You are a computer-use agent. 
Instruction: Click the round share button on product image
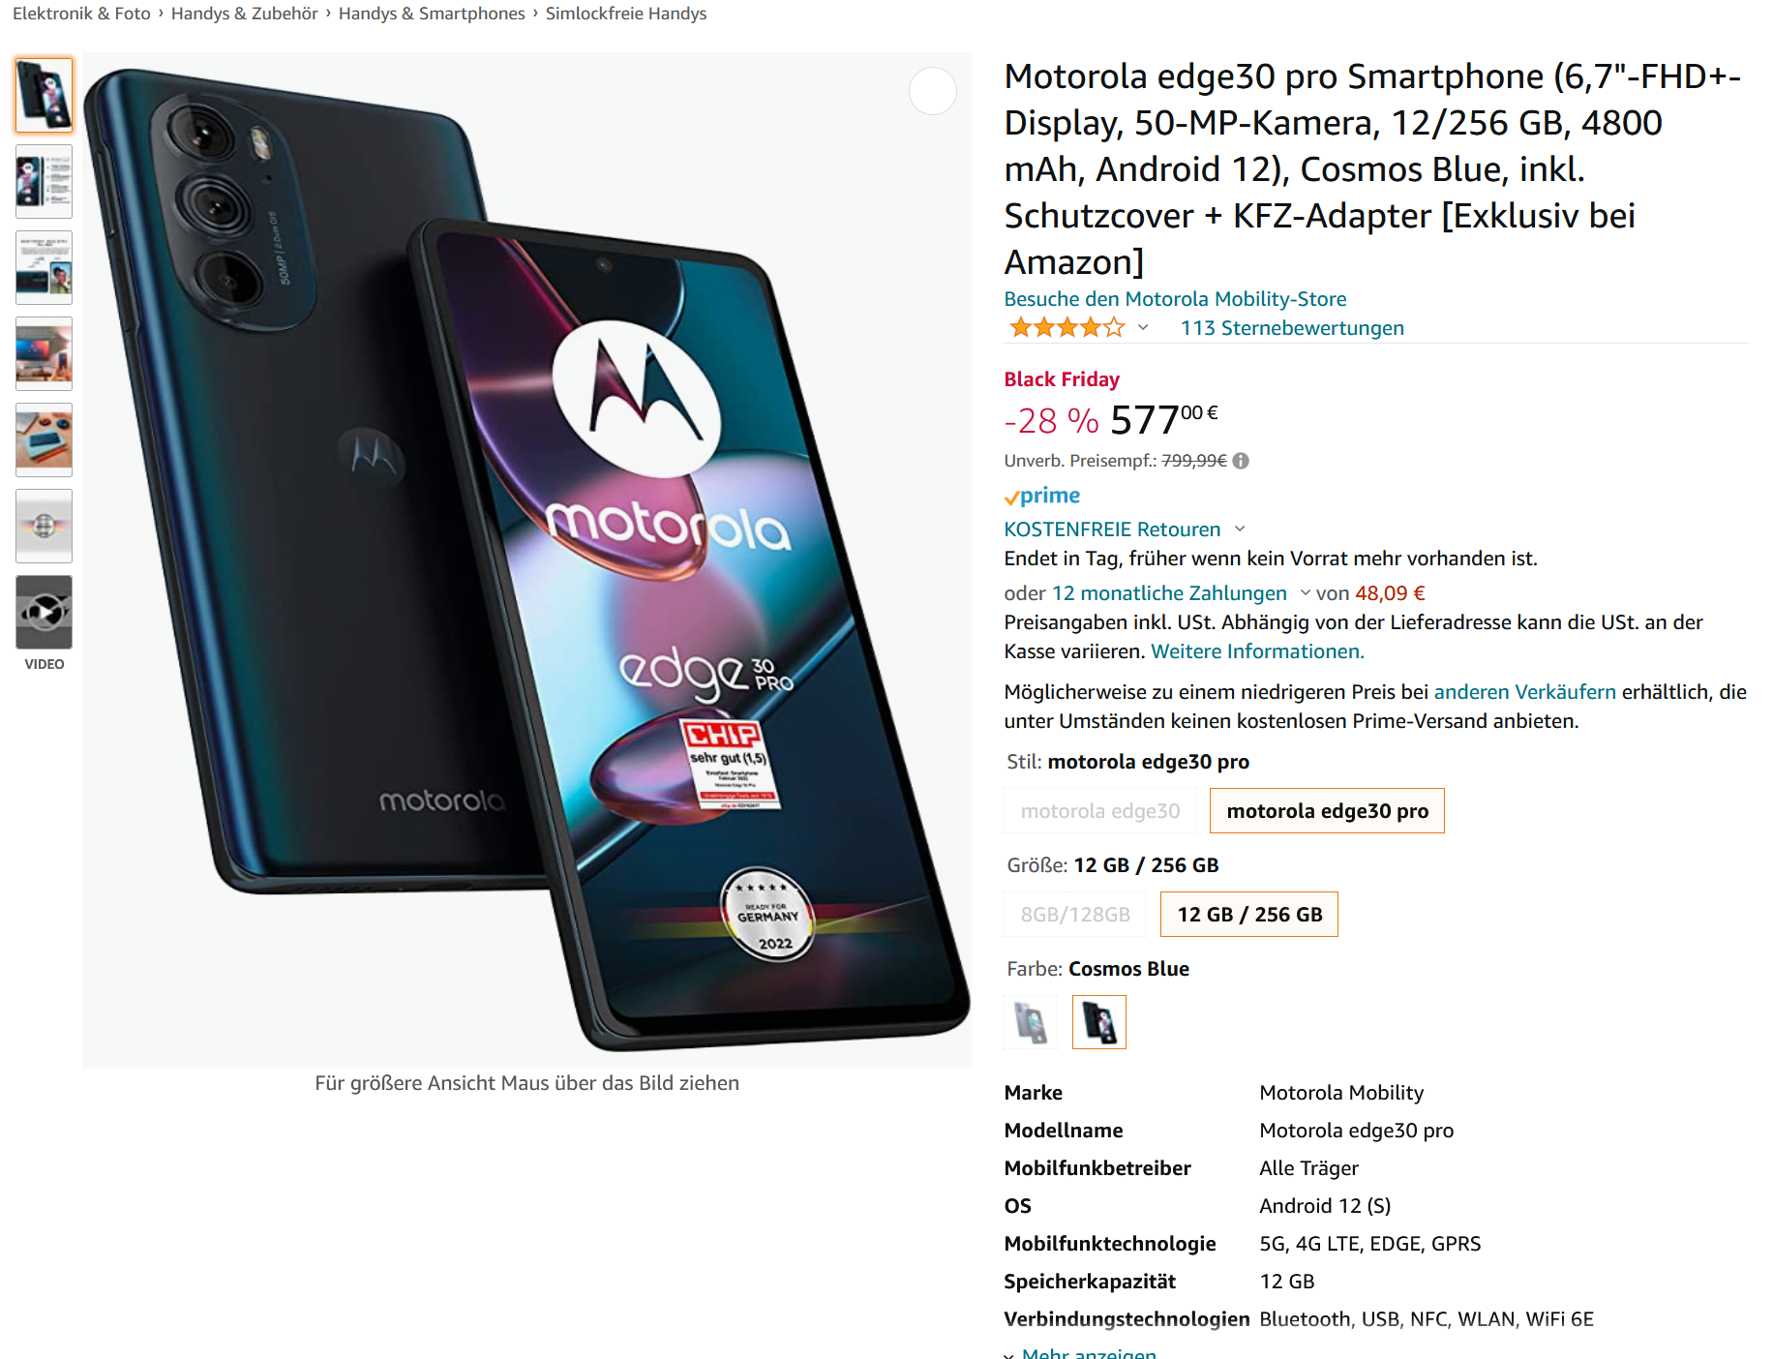tap(933, 91)
